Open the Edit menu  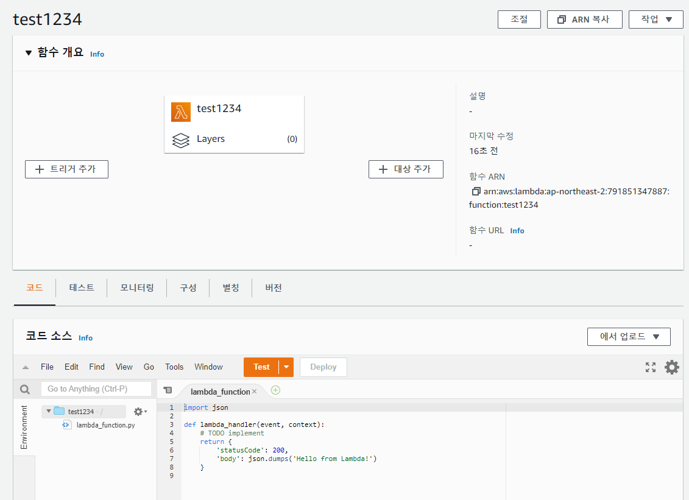click(71, 367)
